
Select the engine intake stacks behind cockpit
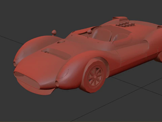click(126, 25)
